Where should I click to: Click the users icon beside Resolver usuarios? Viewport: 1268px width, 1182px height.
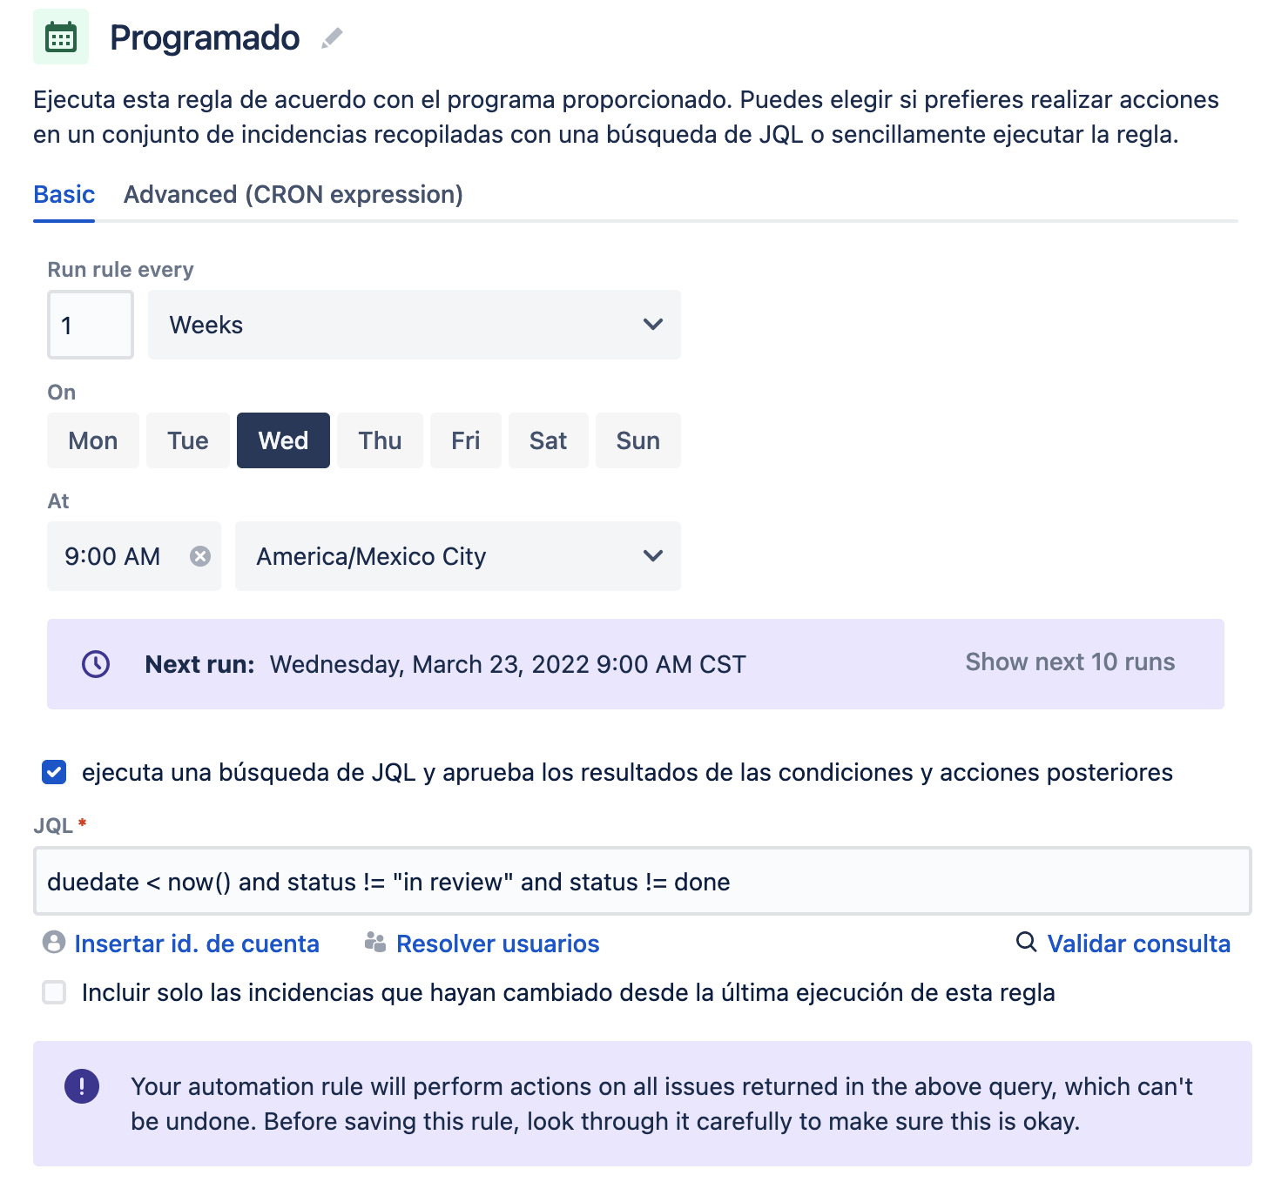(x=375, y=943)
